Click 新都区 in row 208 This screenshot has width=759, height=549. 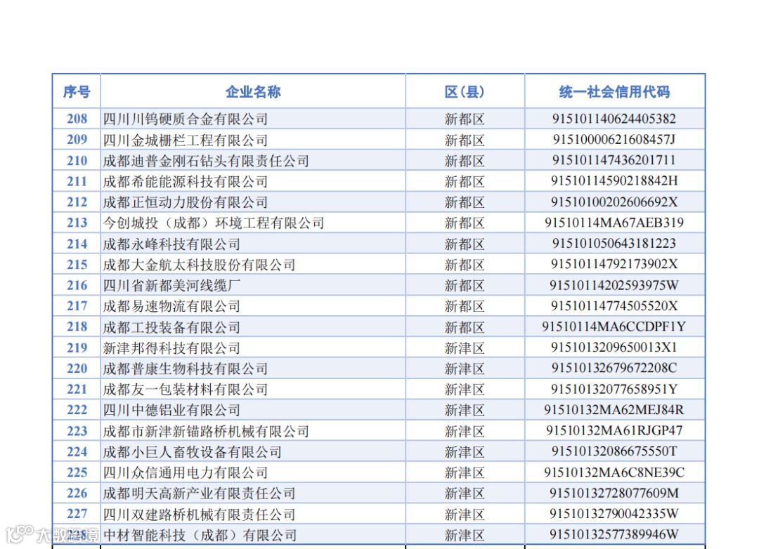[465, 119]
